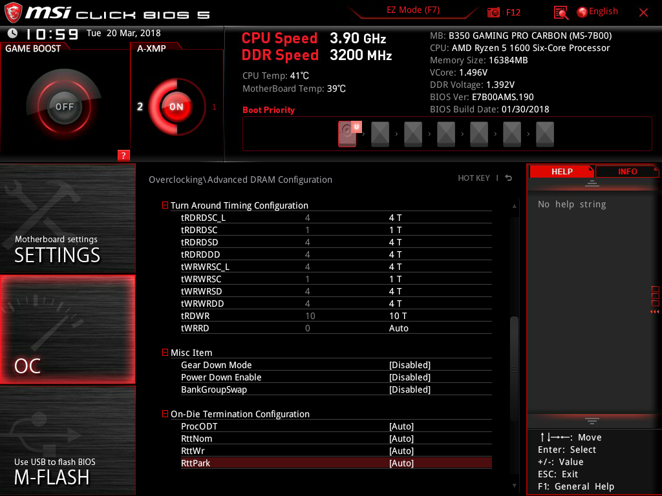The height and width of the screenshot is (496, 662).
Task: Select the third boot priority device slot
Action: coord(413,134)
